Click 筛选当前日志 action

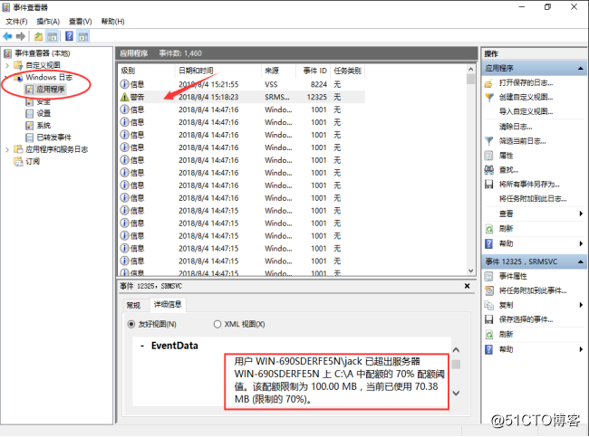523,141
